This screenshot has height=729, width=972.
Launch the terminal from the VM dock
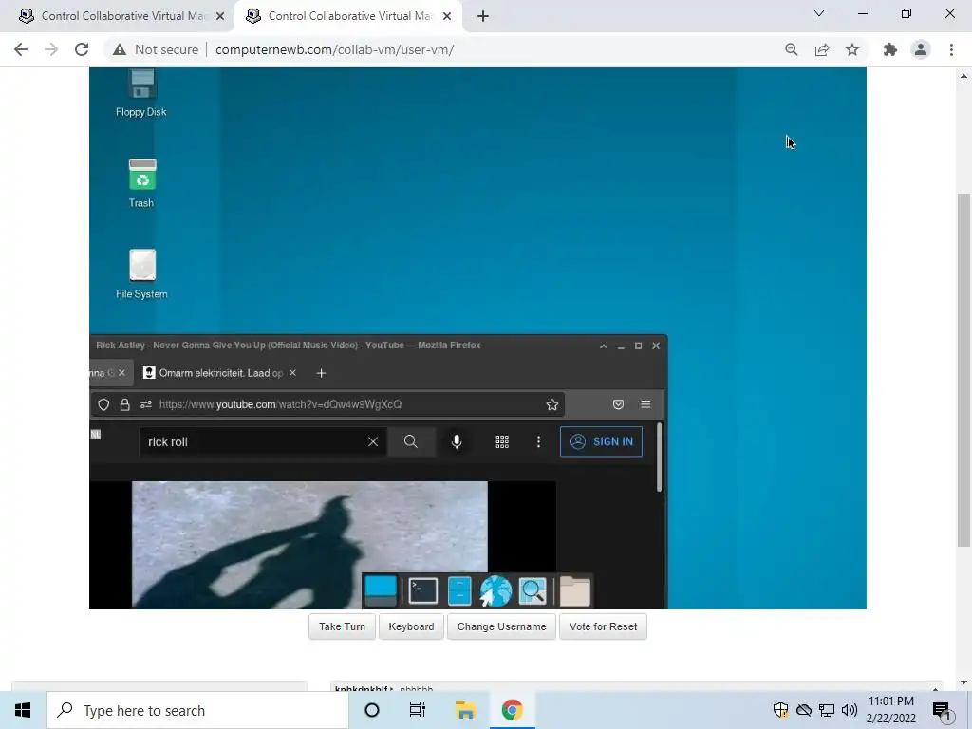pos(423,590)
